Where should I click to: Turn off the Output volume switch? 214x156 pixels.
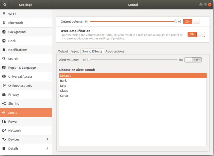pyautogui.click(x=191, y=21)
